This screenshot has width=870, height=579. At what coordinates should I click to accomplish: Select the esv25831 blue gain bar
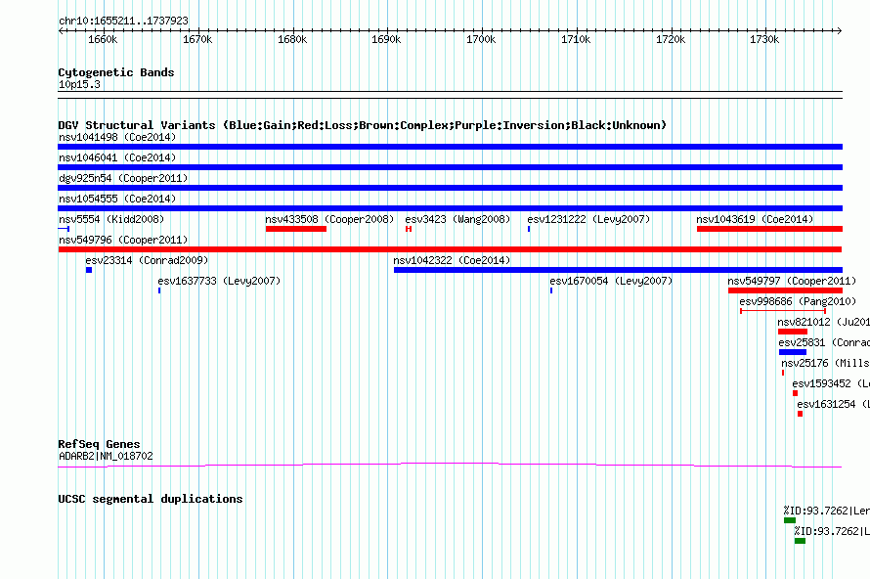pyautogui.click(x=793, y=352)
